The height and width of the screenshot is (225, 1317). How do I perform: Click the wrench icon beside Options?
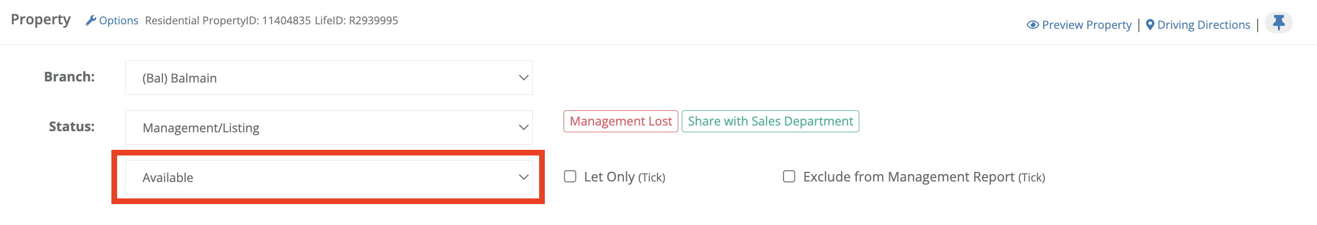tap(91, 20)
